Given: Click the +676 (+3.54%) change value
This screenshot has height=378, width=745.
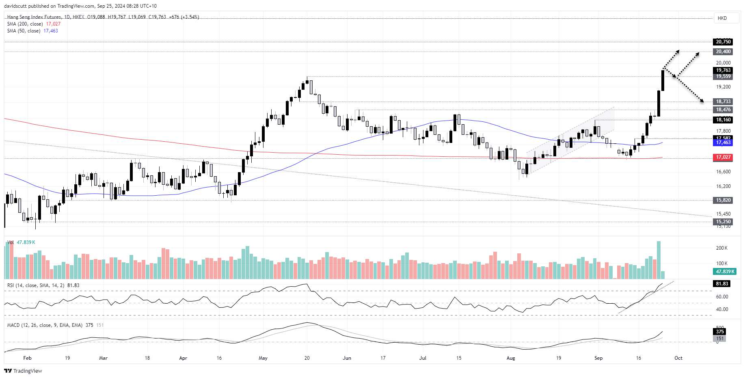Looking at the screenshot, I should (184, 17).
